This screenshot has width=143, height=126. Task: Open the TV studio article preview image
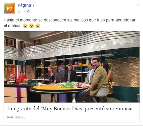click(x=72, y=67)
